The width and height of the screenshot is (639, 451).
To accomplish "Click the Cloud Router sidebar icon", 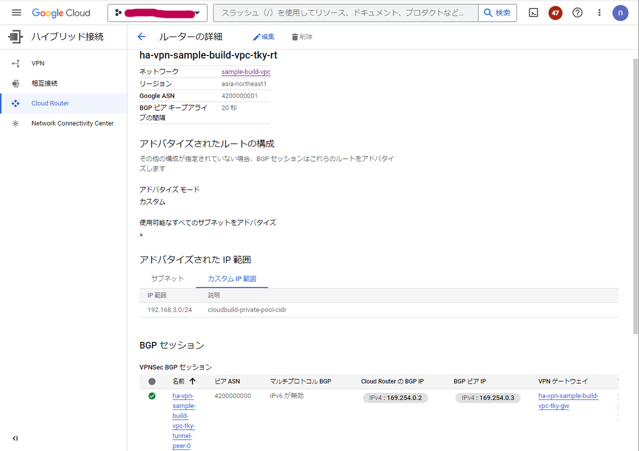I will [15, 103].
